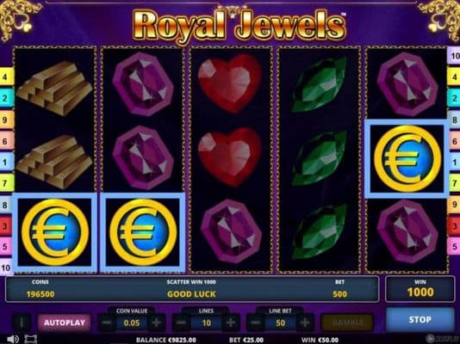Reduce the number of lines
The width and height of the screenshot is (460, 344).
[181, 322]
